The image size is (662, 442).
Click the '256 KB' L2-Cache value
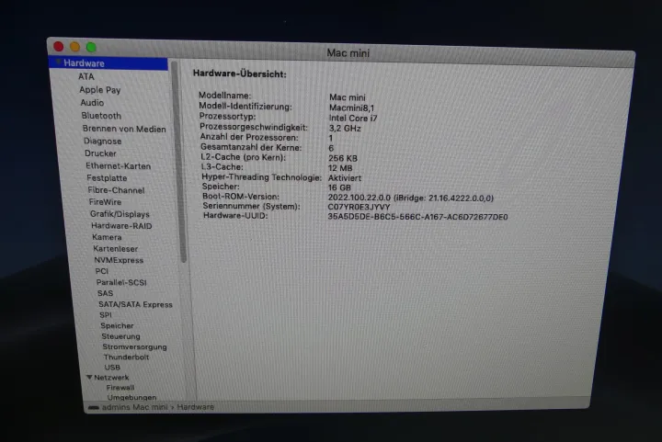coord(343,158)
